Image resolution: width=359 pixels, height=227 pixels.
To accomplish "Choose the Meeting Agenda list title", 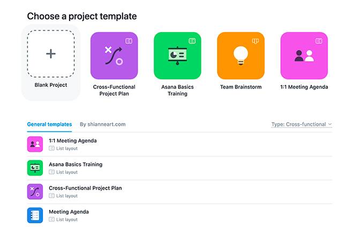I will 69,211.
